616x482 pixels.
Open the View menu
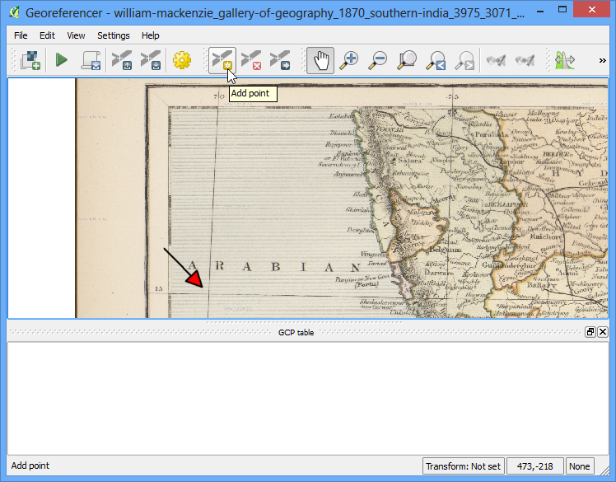76,35
